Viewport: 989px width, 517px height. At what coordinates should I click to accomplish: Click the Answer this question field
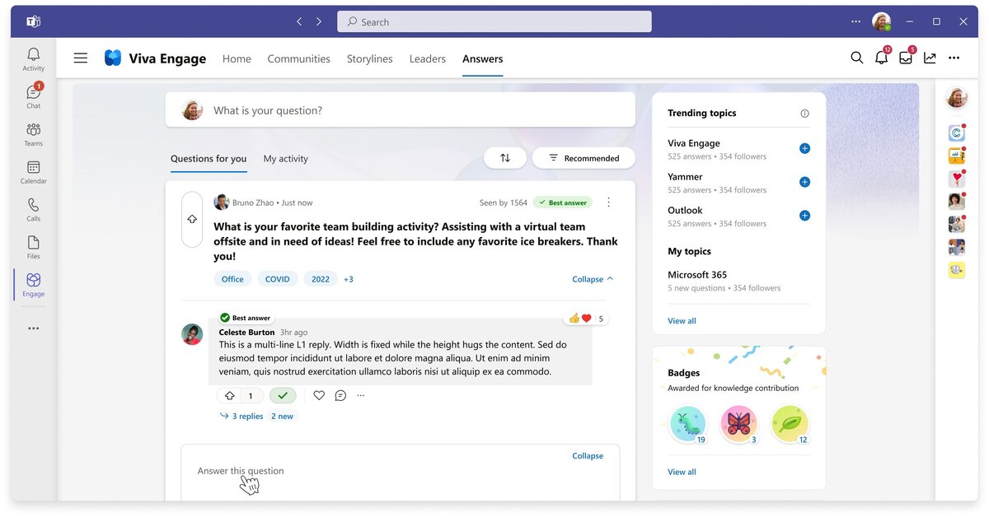pyautogui.click(x=401, y=471)
